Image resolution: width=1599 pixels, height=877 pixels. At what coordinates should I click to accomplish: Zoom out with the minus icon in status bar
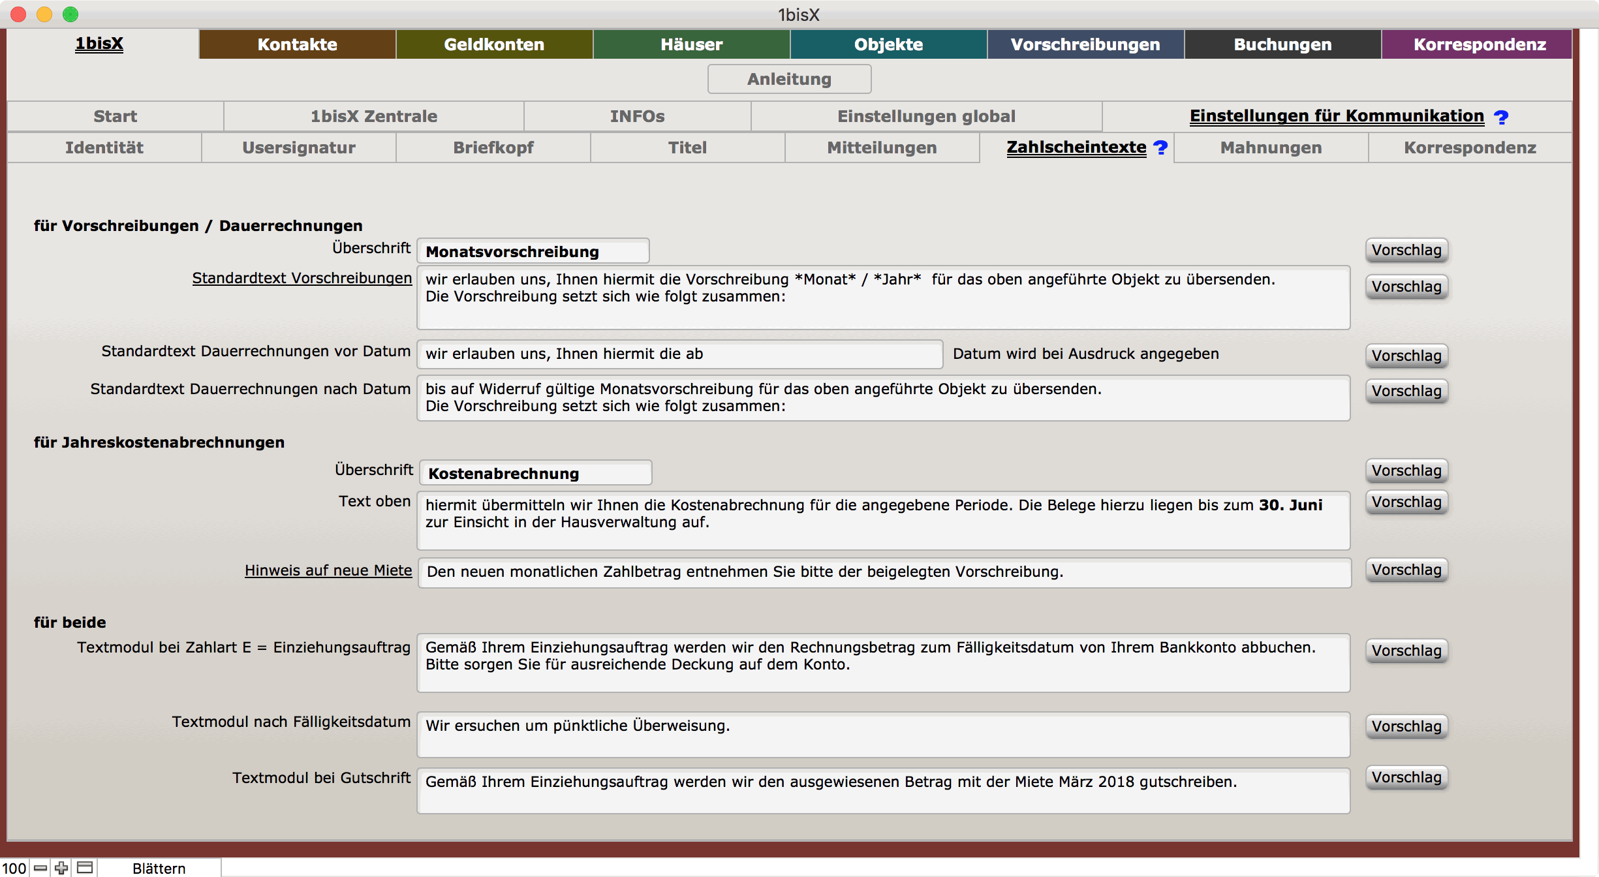[x=40, y=868]
